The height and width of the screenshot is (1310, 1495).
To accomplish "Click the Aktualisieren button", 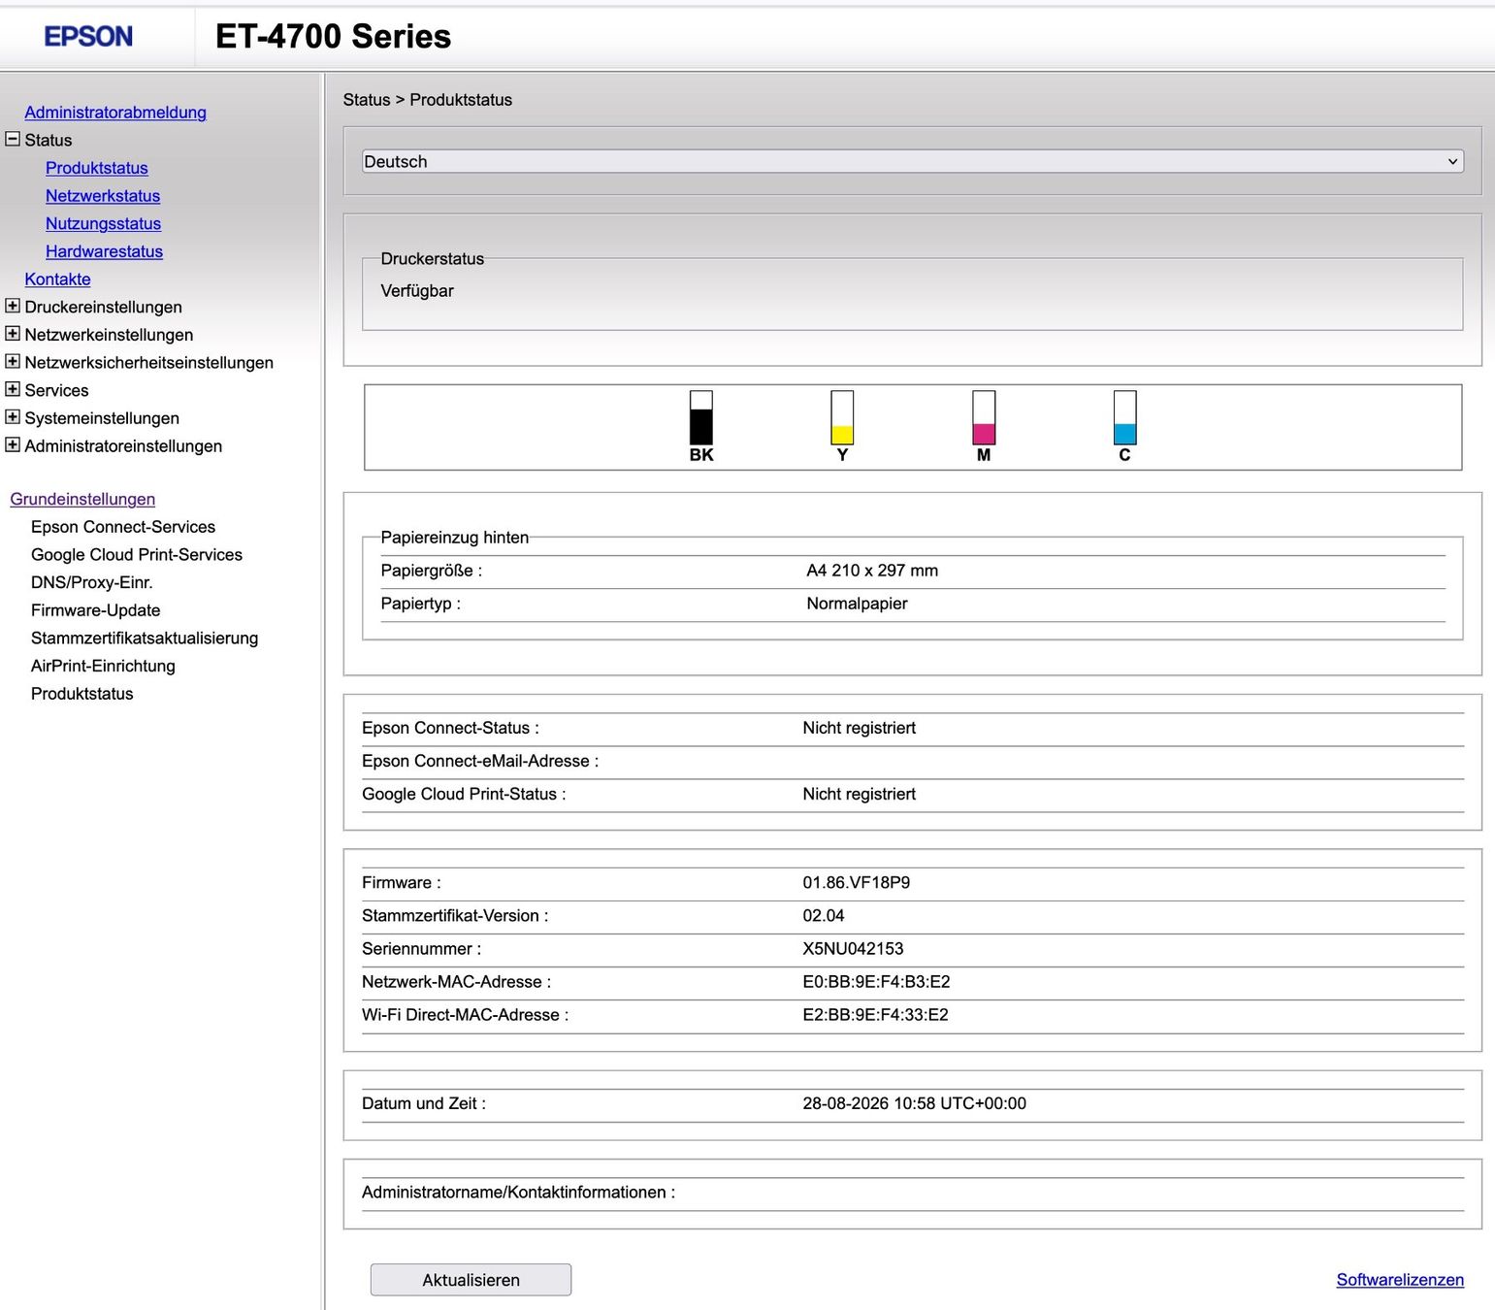I will (x=471, y=1280).
